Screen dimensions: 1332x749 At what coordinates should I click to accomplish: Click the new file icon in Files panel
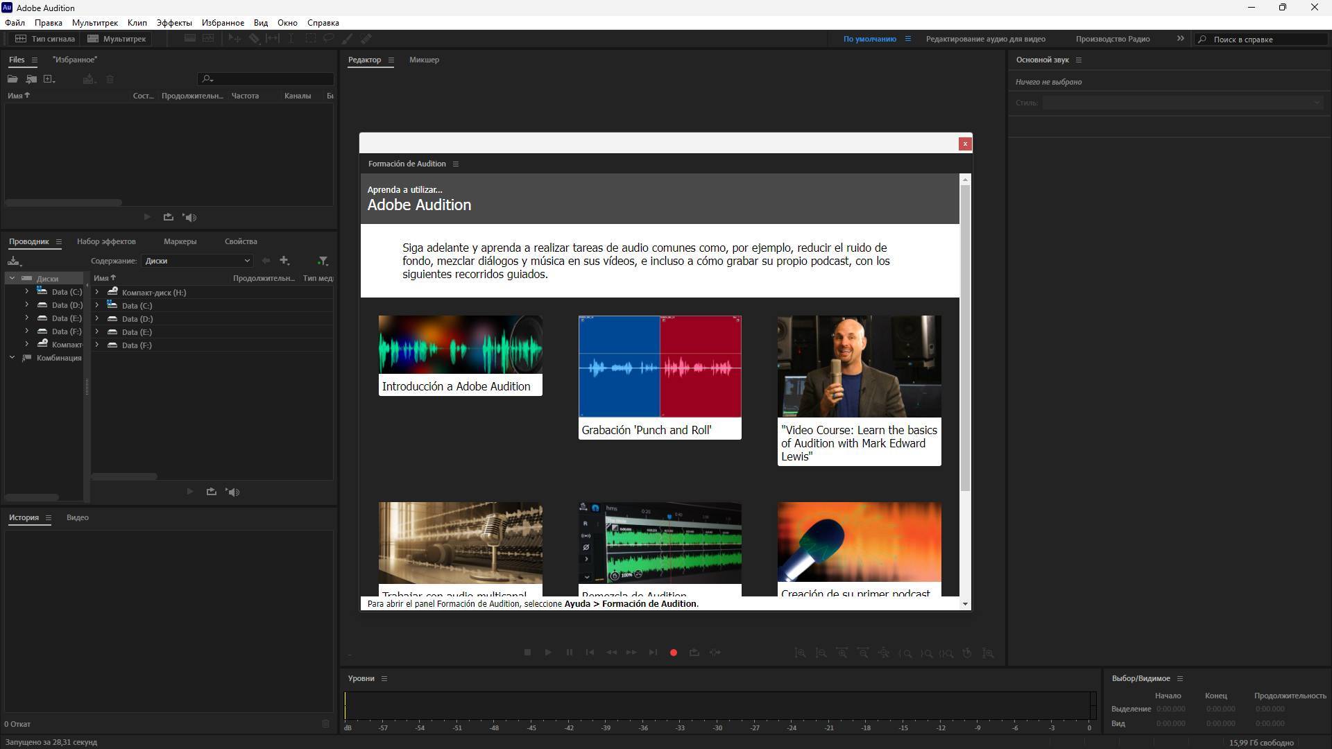coord(49,79)
